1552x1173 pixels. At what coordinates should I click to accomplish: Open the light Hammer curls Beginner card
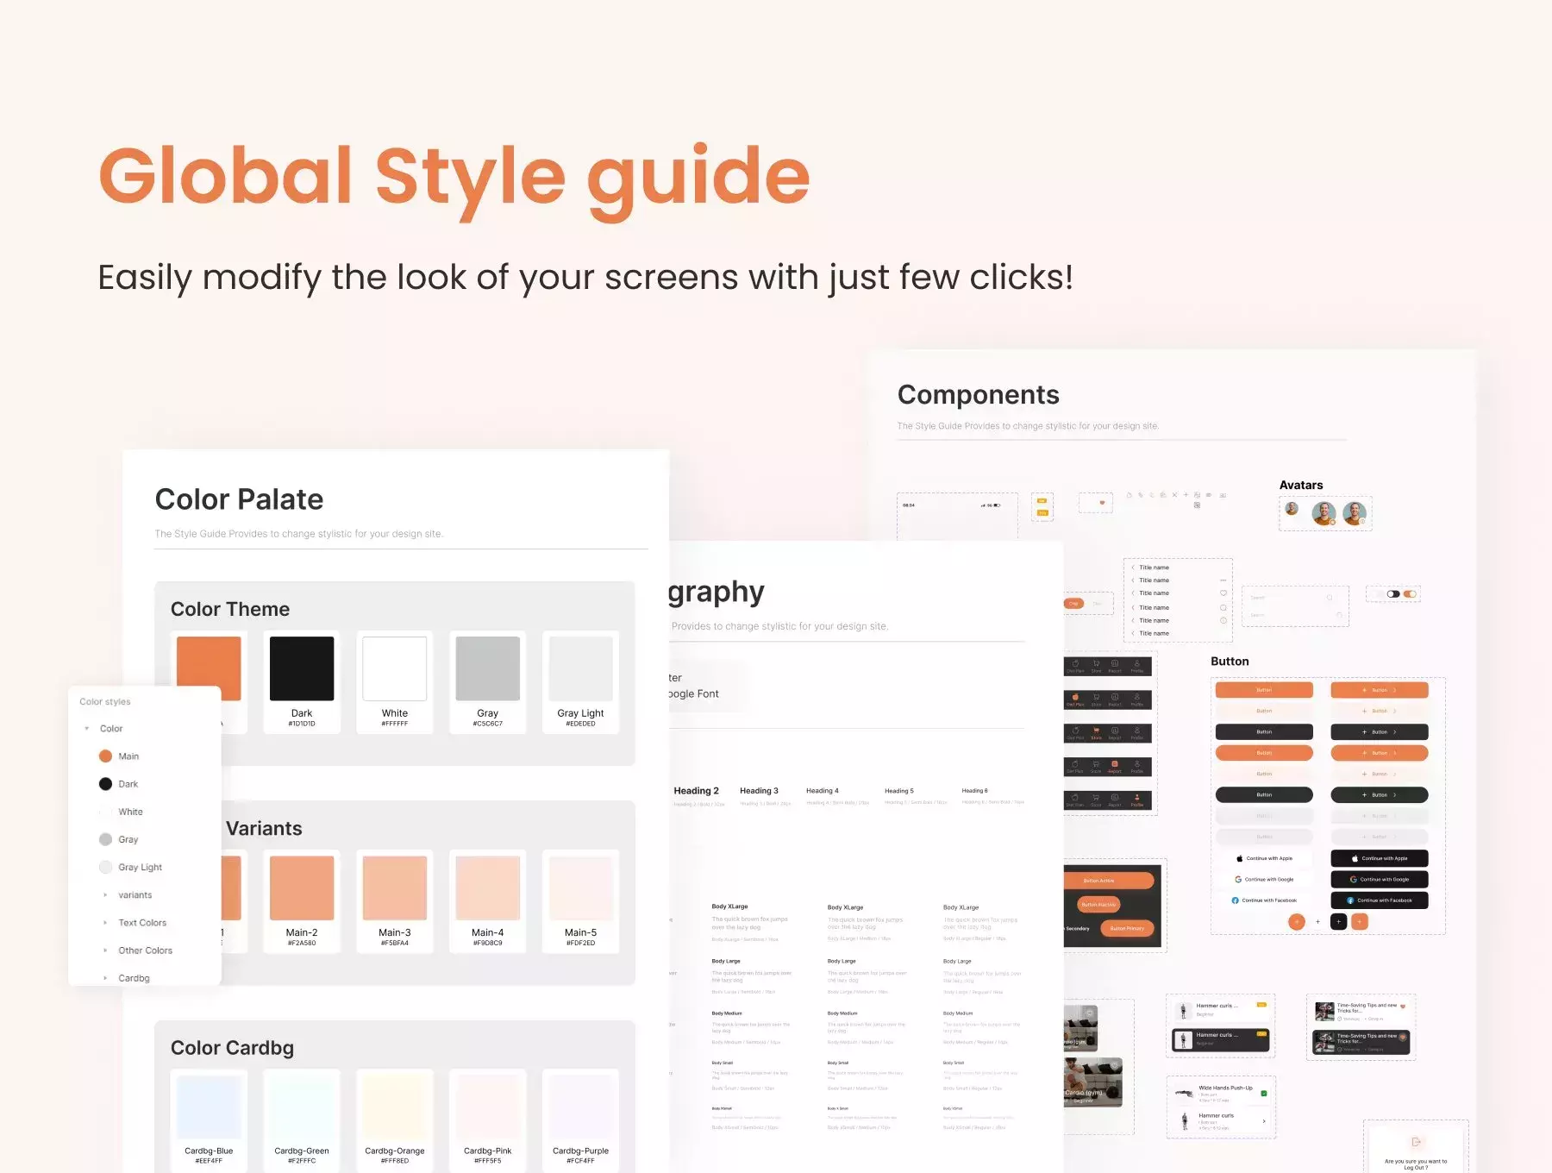pos(1220,1010)
